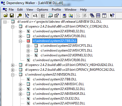122x106 pixels.
Task: Select the ADVAPI32.DLL tree row
Action: click(59, 103)
